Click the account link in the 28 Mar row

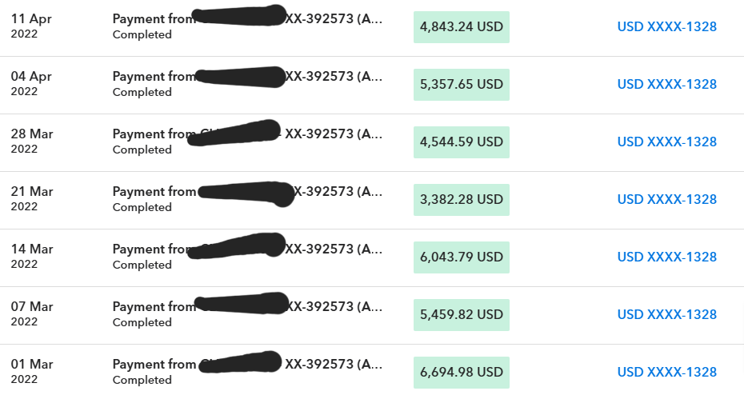coord(666,142)
